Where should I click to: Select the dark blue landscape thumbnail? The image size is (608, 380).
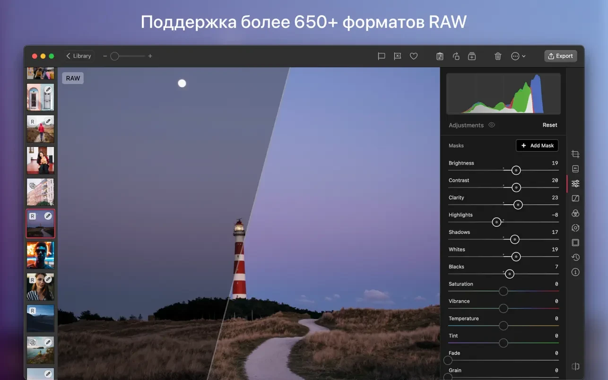pyautogui.click(x=41, y=319)
